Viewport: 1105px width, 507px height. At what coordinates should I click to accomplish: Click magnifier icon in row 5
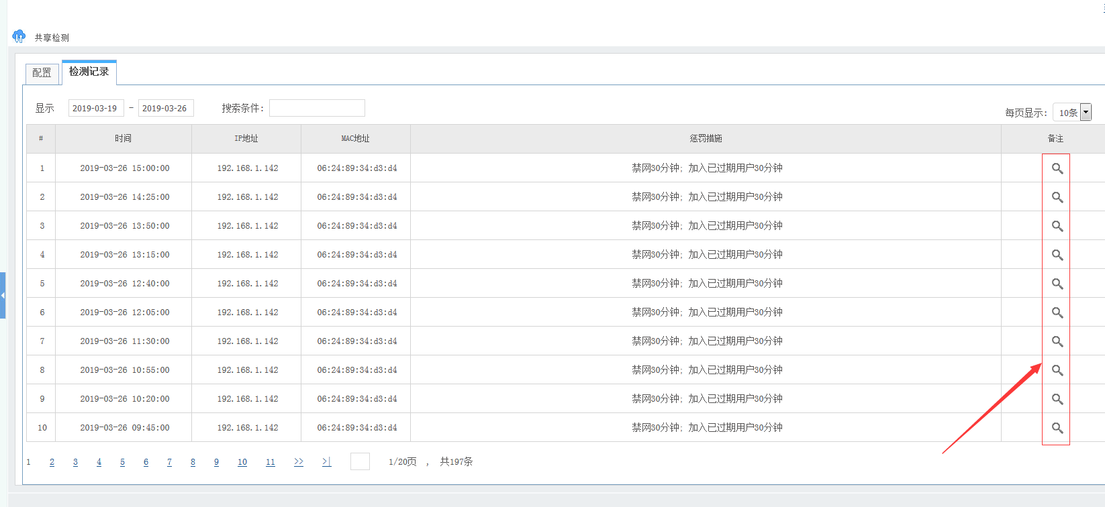click(1057, 284)
